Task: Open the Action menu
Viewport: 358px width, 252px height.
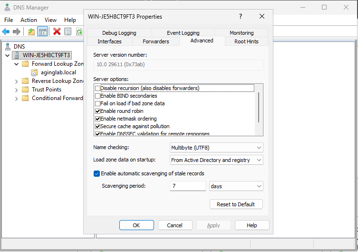Action: pyautogui.click(x=29, y=20)
